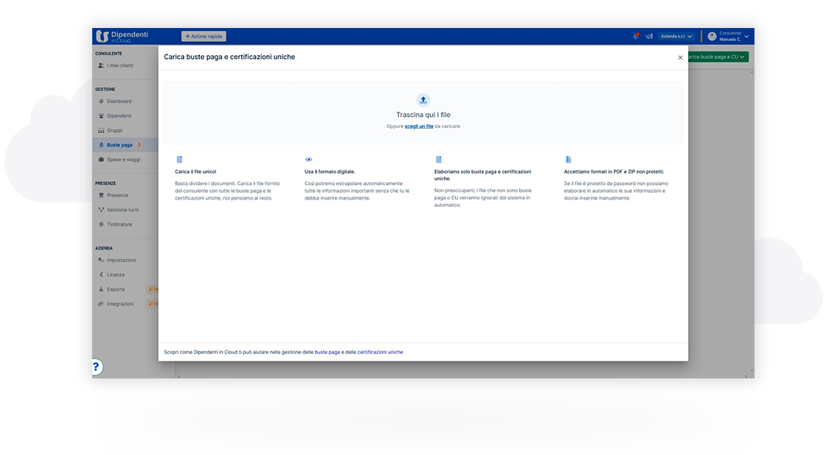Click the Spese e viaggi suitcase icon
Viewport: 829px width, 455px height.
(101, 160)
